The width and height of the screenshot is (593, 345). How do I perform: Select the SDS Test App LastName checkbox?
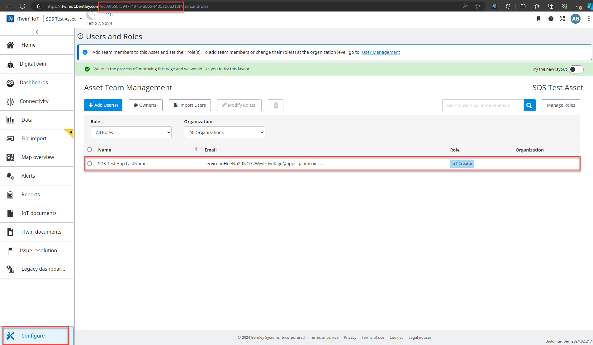90,164
